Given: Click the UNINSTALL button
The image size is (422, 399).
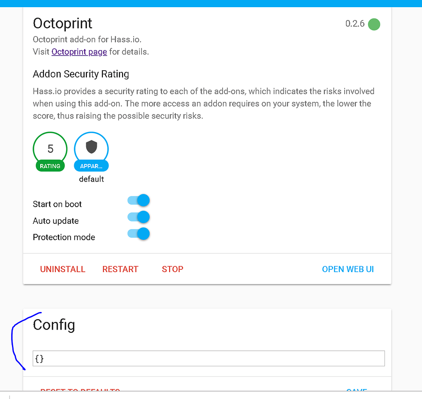Looking at the screenshot, I should 62,269.
